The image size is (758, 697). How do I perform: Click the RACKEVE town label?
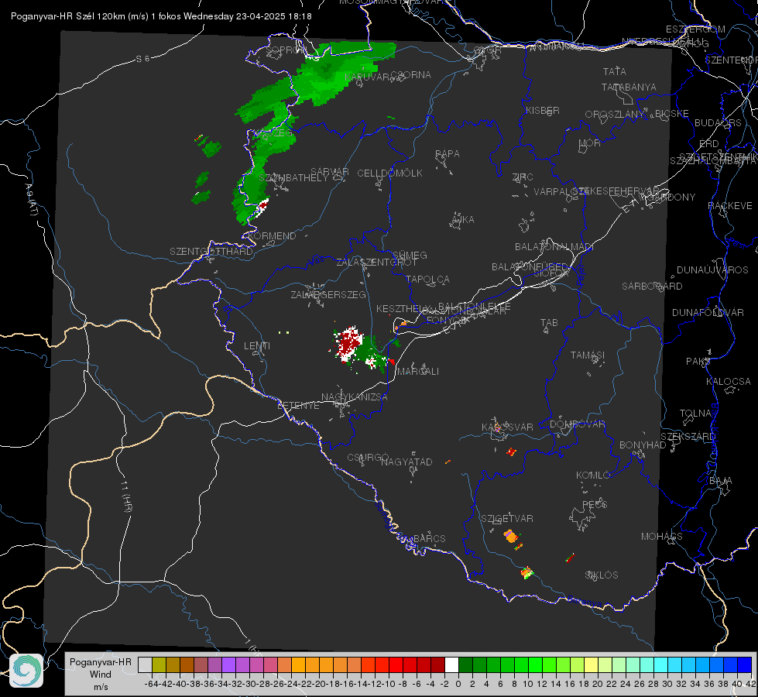coord(730,205)
